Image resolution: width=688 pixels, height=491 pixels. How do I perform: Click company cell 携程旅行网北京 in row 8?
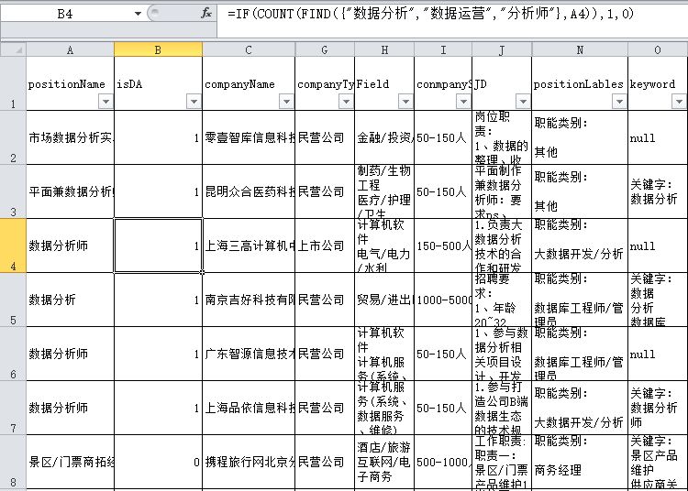(x=249, y=462)
